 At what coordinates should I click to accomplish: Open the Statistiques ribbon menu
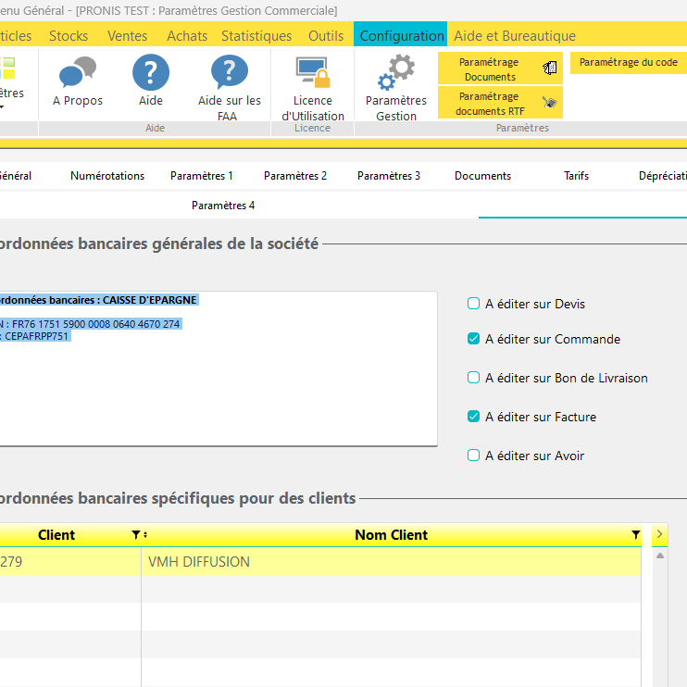256,36
